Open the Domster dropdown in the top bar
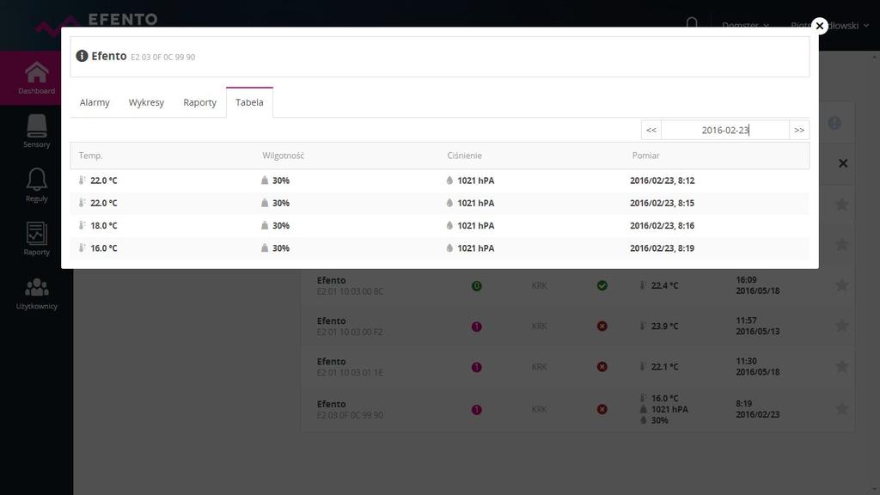Screen dimensions: 880x495 (745, 25)
